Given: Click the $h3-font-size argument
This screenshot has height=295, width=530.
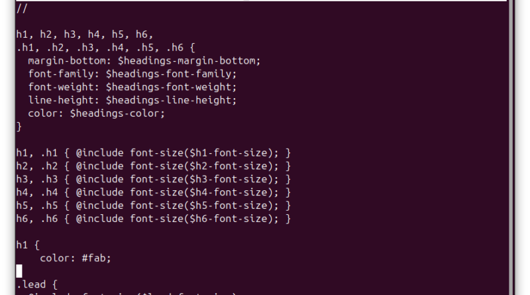Looking at the screenshot, I should point(229,179).
